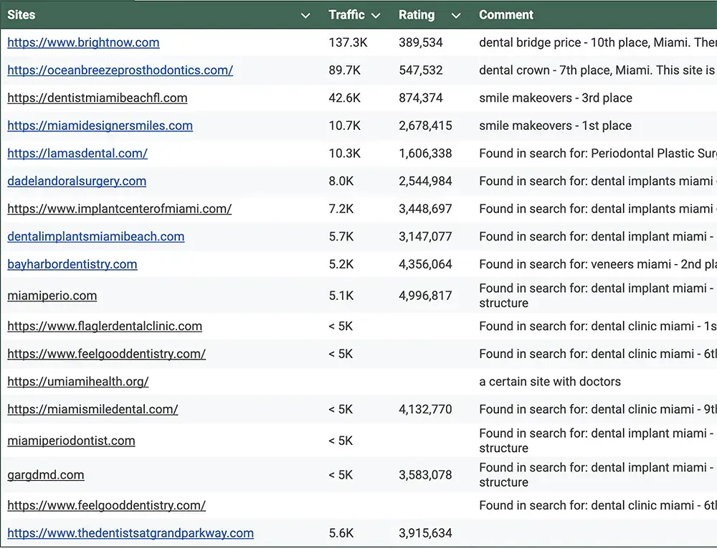Screen dimensions: 717x549
Task: Open the lamasdental.com link
Action: click(x=77, y=153)
